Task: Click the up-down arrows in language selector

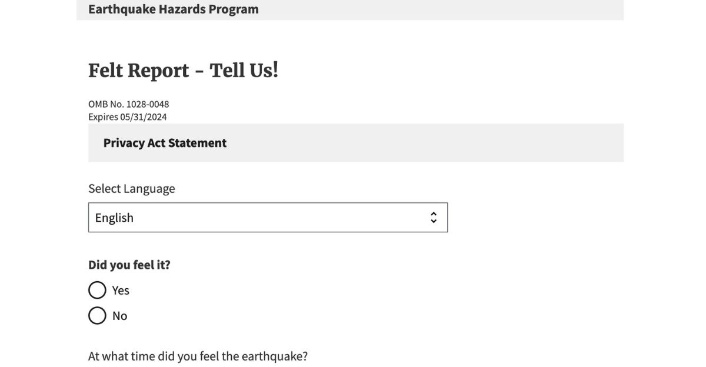Action: 434,218
